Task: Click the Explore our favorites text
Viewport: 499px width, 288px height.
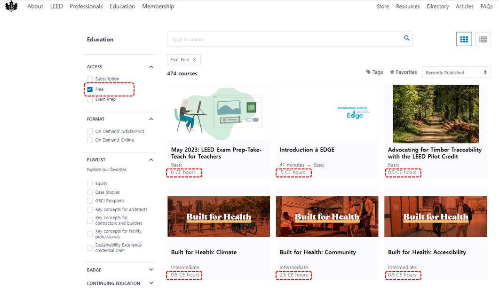Action: (x=107, y=169)
